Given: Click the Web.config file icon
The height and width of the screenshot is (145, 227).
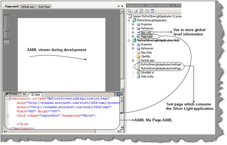Looking at the screenshot, I should click(138, 76).
